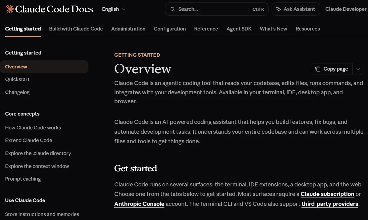The width and height of the screenshot is (368, 220).
Task: Click the Ask Assistant button
Action: 296,9
